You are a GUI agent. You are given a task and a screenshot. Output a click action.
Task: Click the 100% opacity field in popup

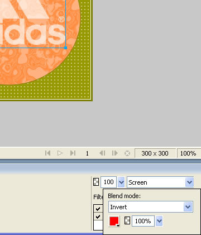point(143,221)
